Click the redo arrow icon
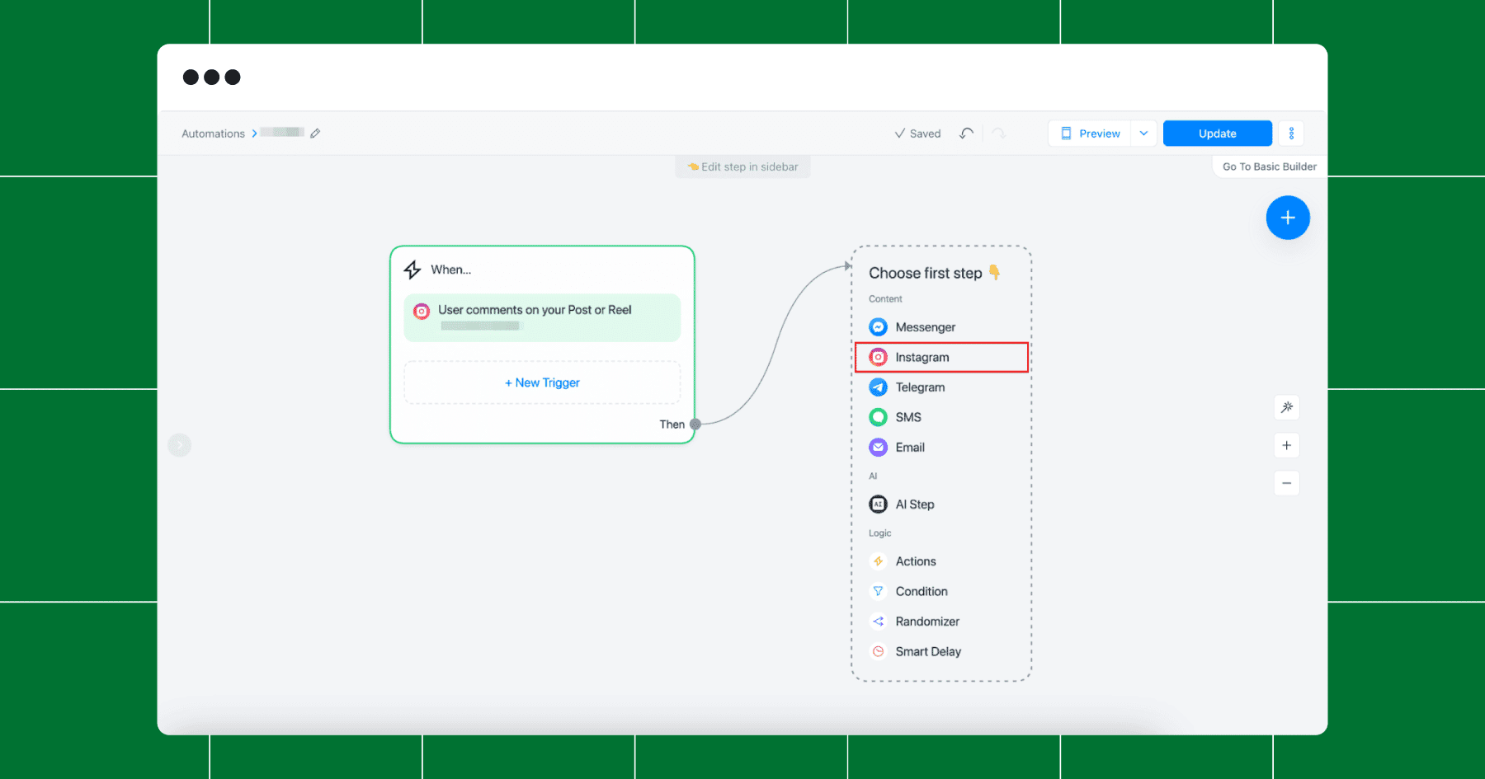 pos(998,134)
